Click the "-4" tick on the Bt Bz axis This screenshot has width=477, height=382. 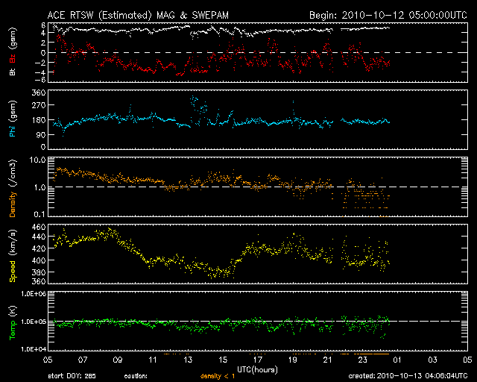[x=42, y=72]
